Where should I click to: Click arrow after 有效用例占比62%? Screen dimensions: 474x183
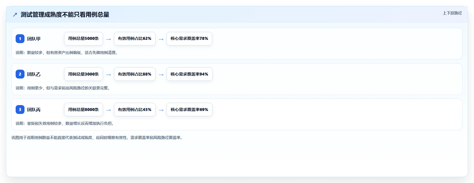pyautogui.click(x=161, y=39)
